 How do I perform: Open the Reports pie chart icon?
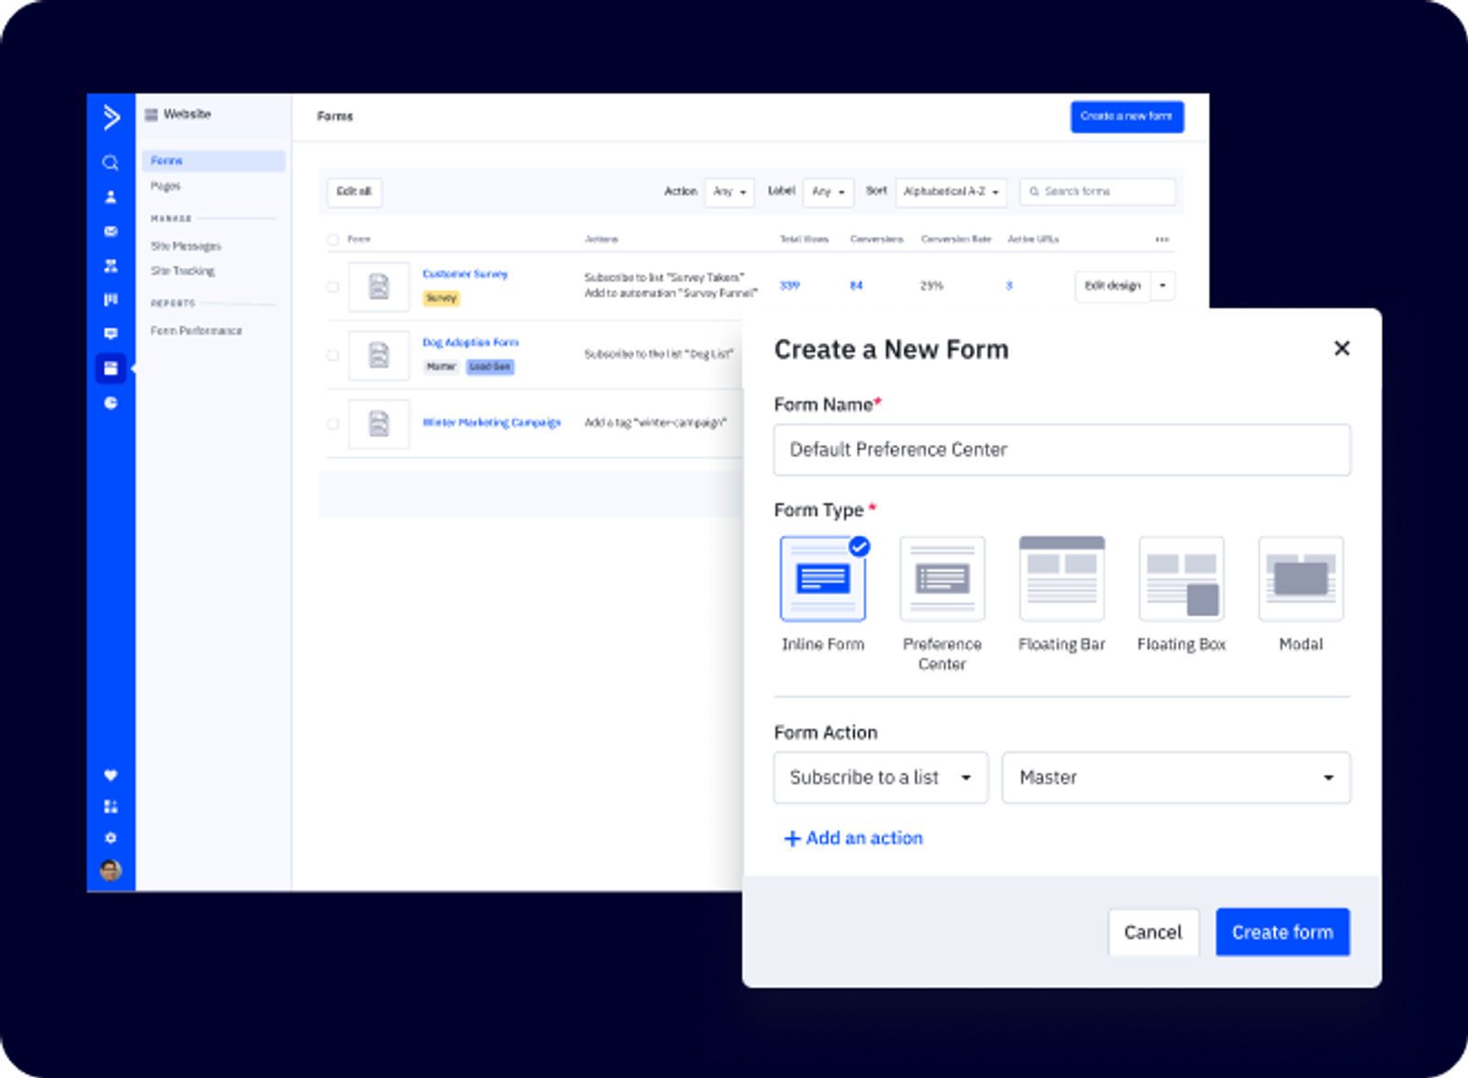coord(111,403)
